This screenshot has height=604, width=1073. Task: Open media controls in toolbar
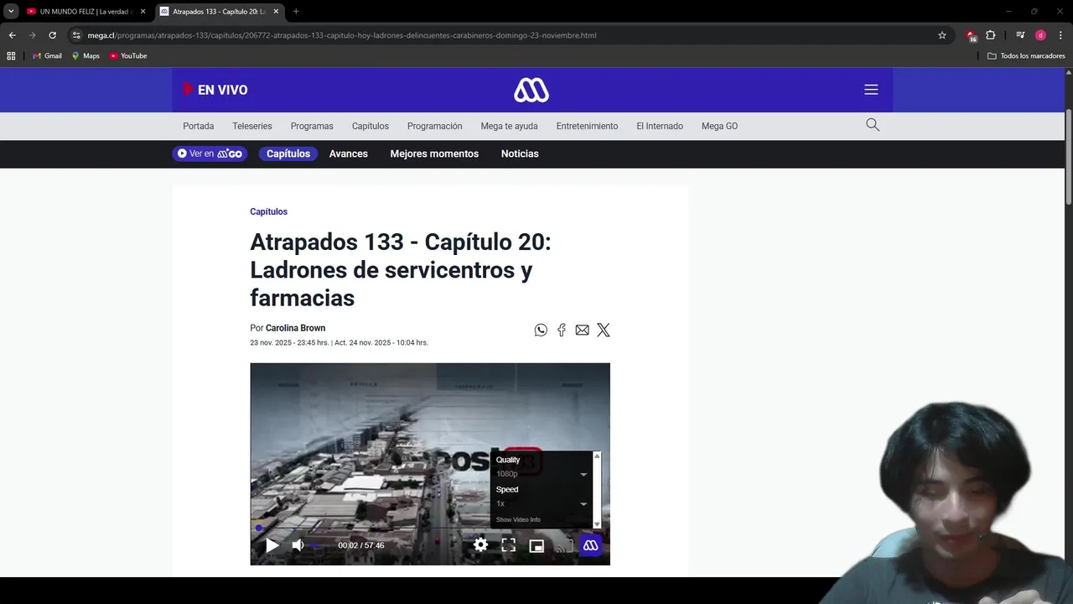pyautogui.click(x=1020, y=35)
